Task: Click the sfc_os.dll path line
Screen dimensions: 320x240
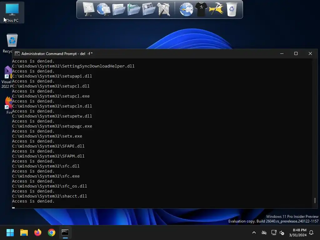Action: click(x=50, y=186)
